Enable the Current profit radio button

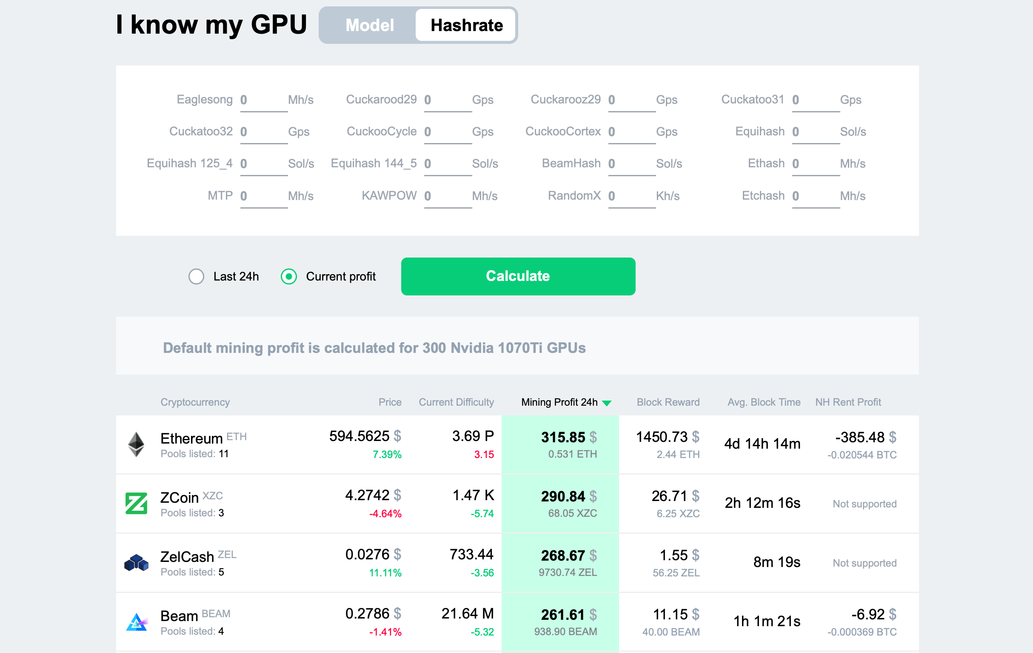(289, 276)
